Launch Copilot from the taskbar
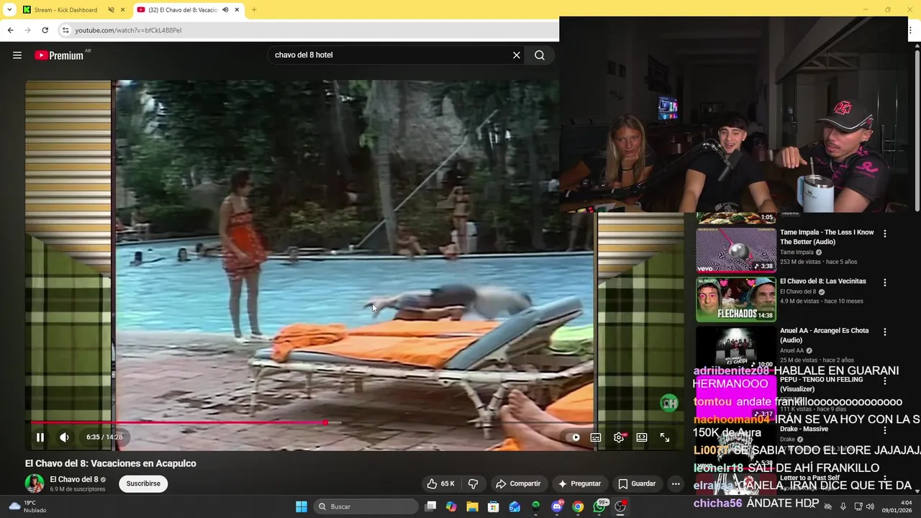921x518 pixels. tap(451, 506)
